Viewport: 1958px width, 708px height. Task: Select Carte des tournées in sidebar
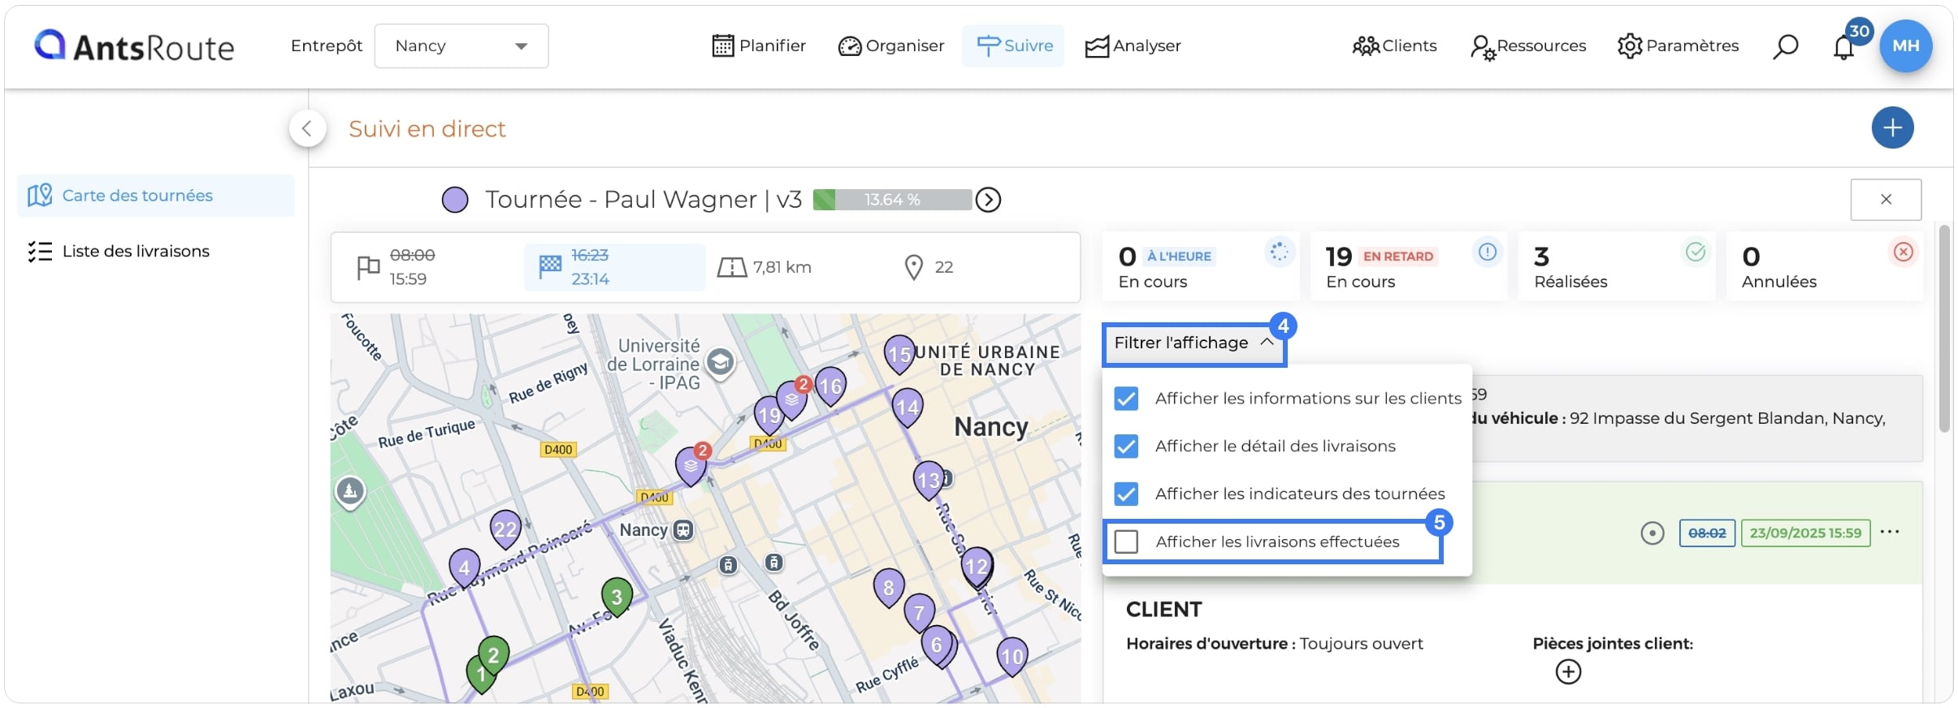[156, 196]
